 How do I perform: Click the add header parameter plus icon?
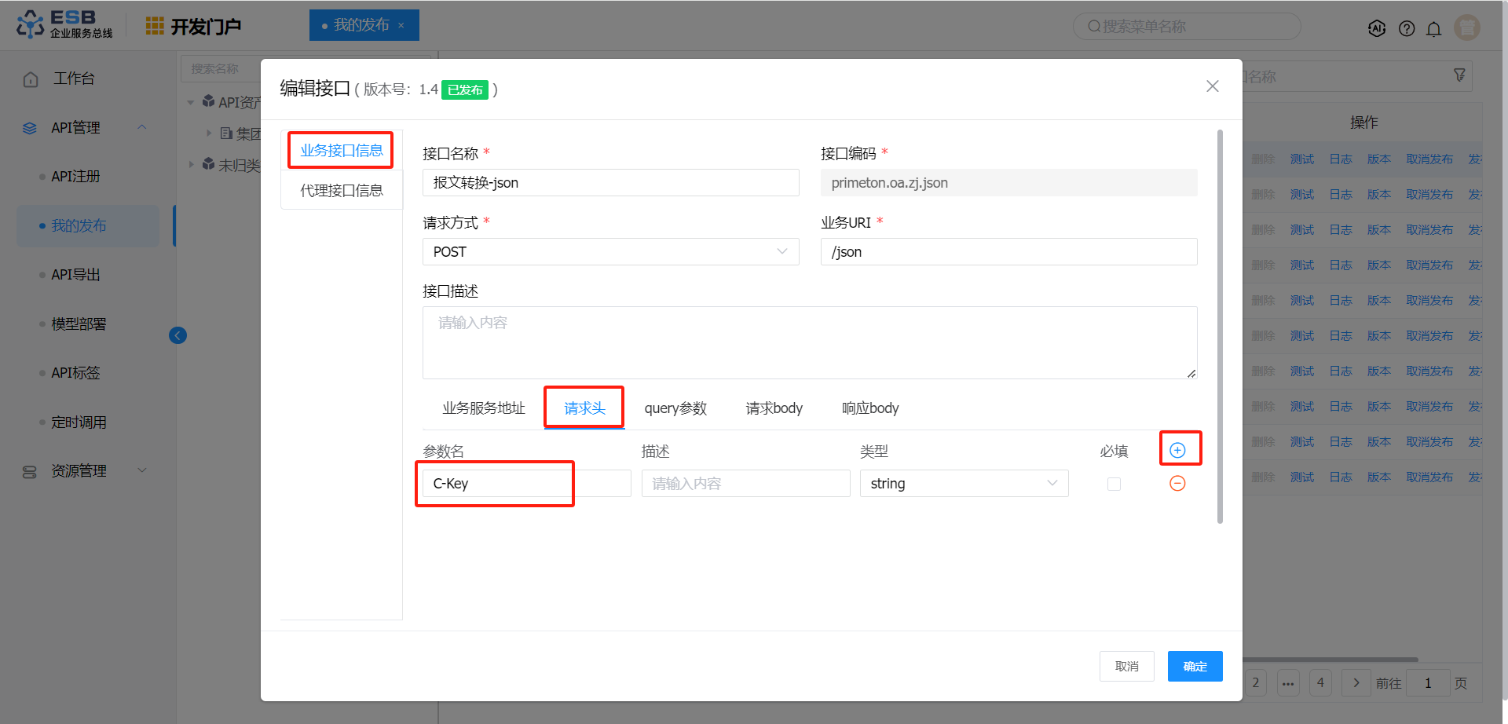(x=1177, y=450)
